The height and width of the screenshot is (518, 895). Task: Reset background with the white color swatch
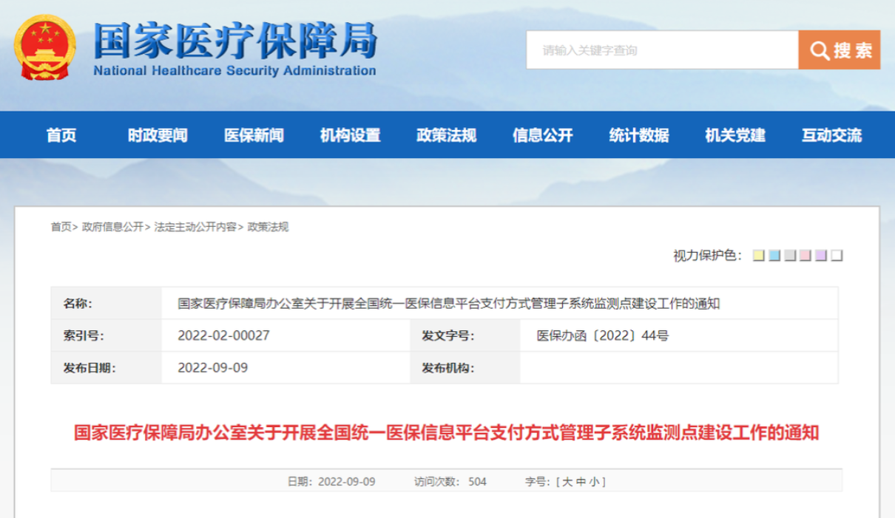click(837, 256)
